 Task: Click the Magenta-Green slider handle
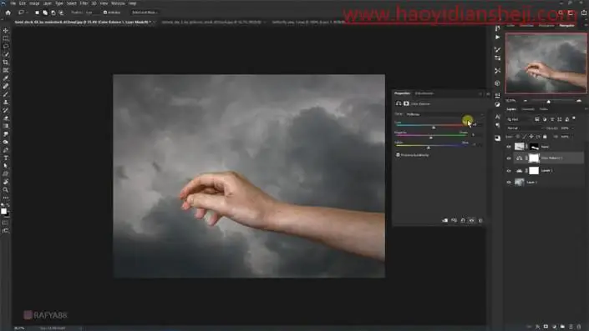click(x=431, y=138)
